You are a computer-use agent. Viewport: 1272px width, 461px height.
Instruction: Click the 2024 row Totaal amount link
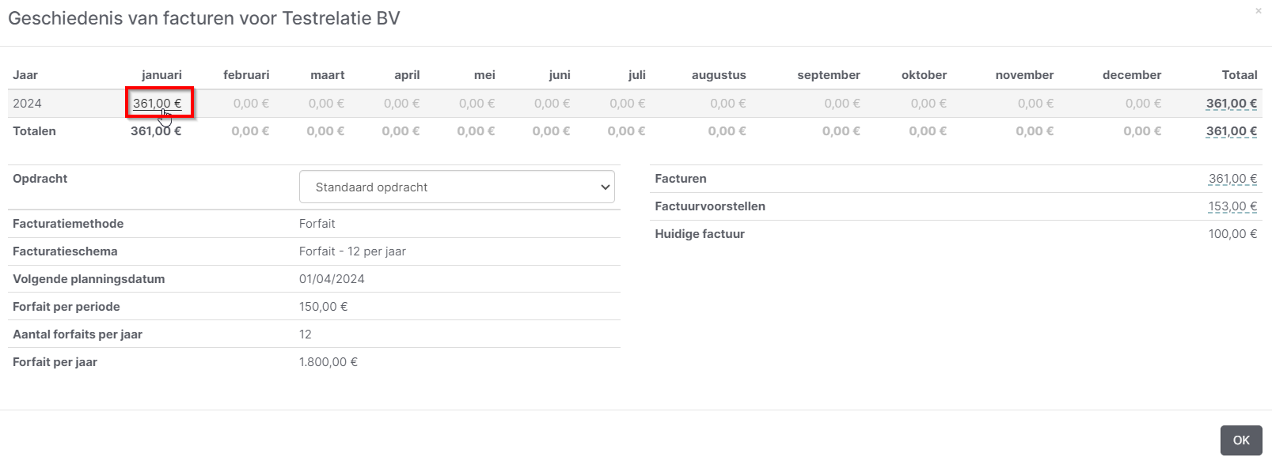click(1232, 104)
